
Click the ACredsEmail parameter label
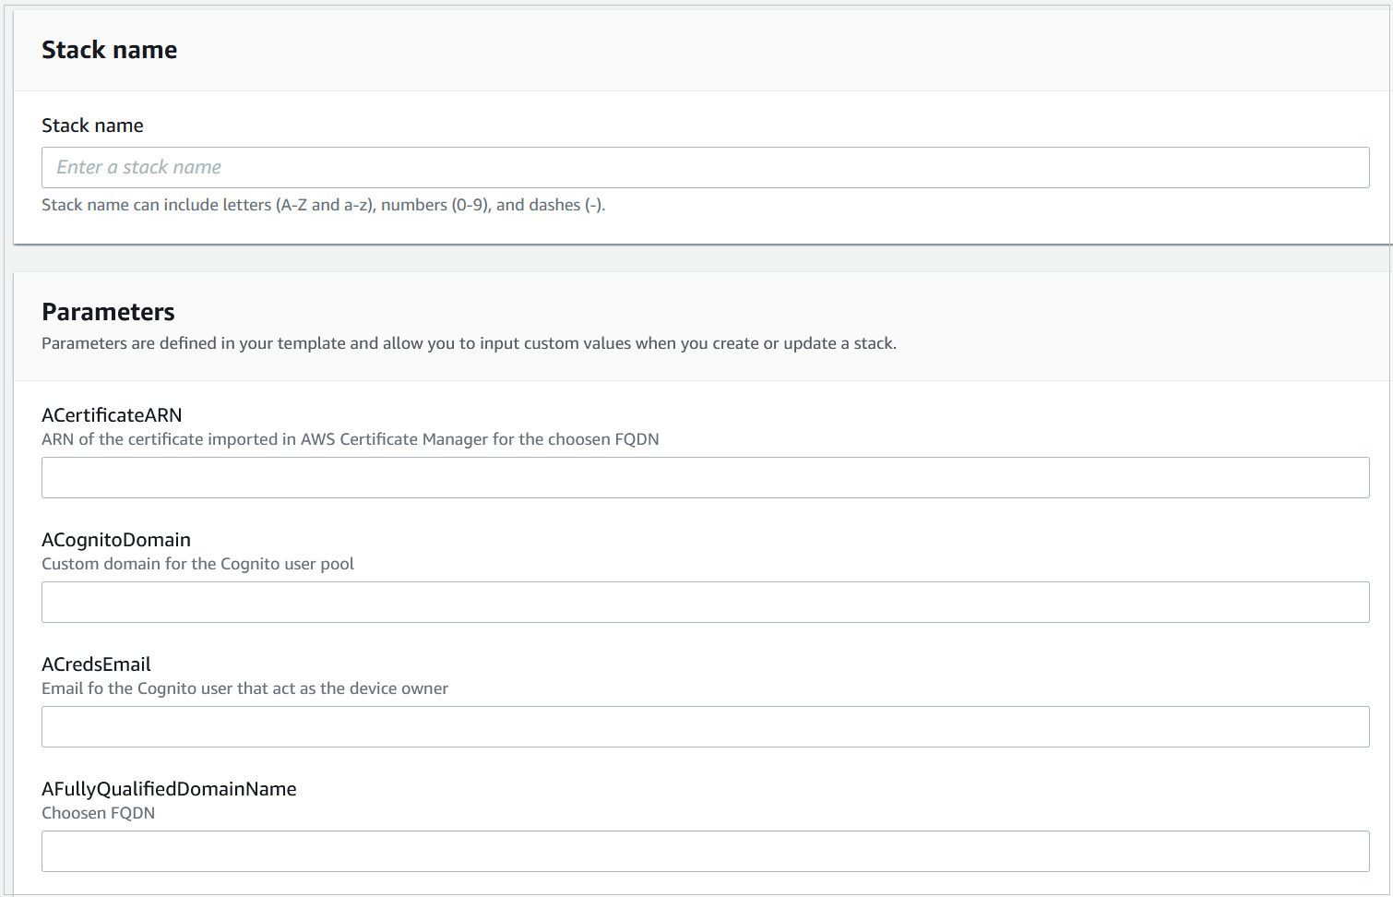click(96, 664)
